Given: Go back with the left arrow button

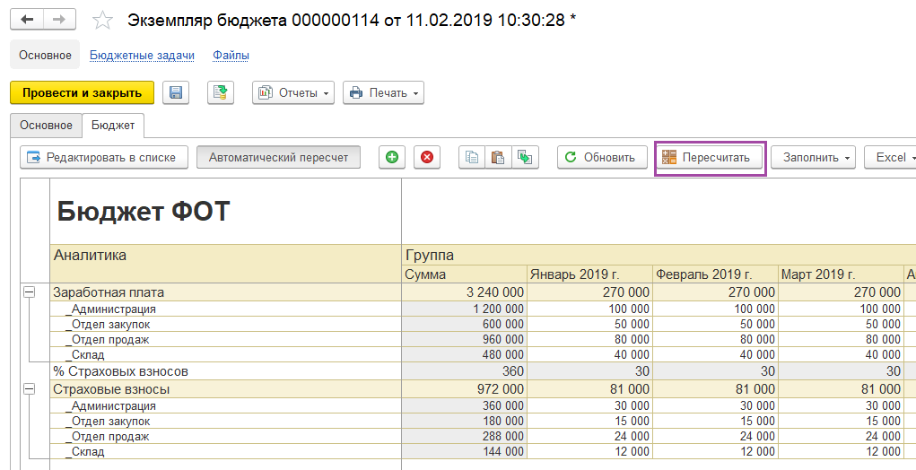Looking at the screenshot, I should [27, 19].
